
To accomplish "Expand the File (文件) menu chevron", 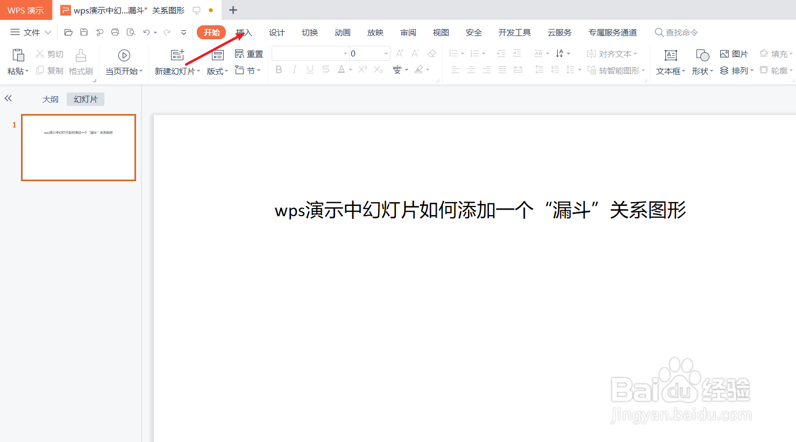I will (48, 32).
